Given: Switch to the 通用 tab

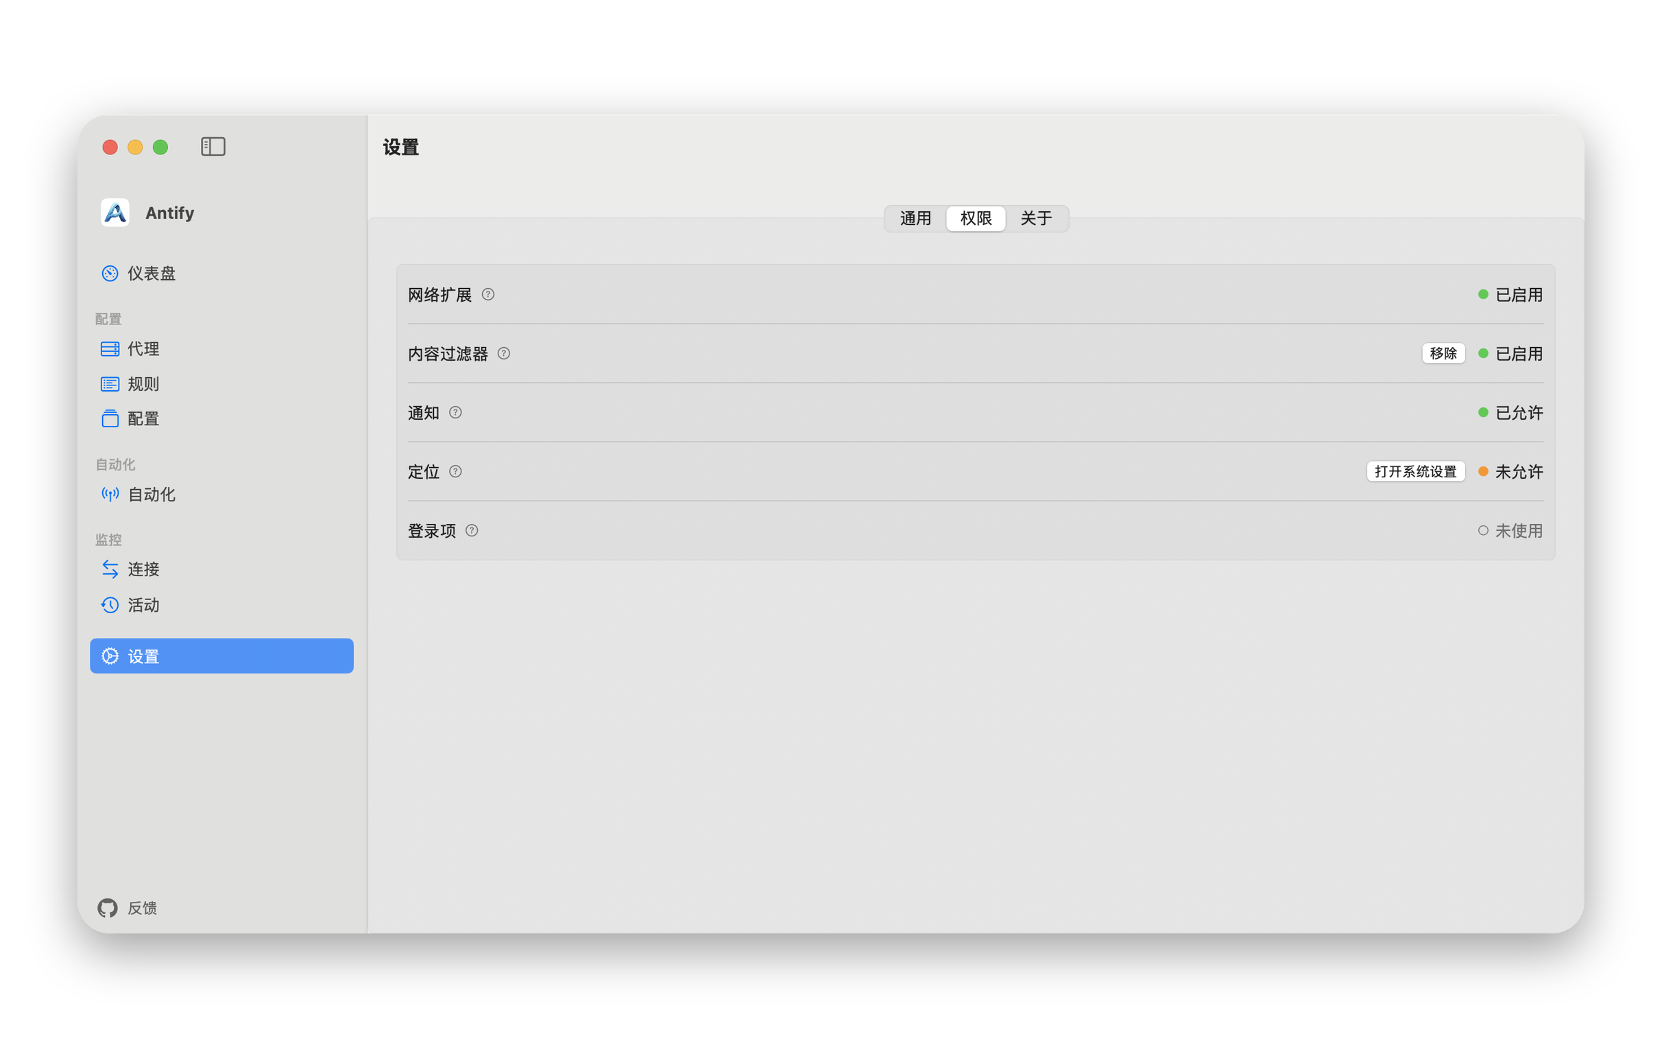Looking at the screenshot, I should coord(915,219).
